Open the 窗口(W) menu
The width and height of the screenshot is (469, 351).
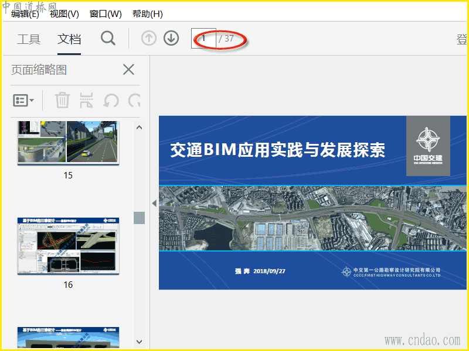coord(106,14)
